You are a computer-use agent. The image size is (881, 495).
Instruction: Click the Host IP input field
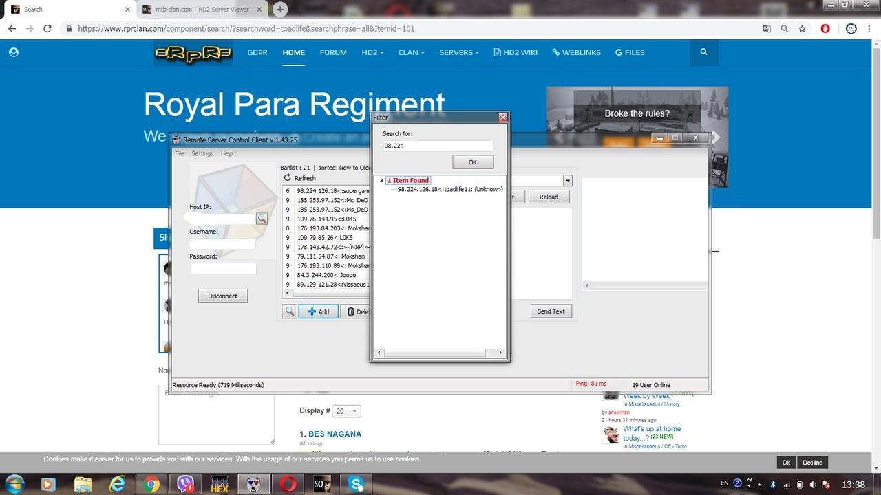[222, 219]
